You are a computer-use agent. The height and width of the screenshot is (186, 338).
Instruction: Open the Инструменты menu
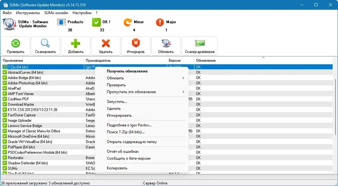tap(28, 13)
